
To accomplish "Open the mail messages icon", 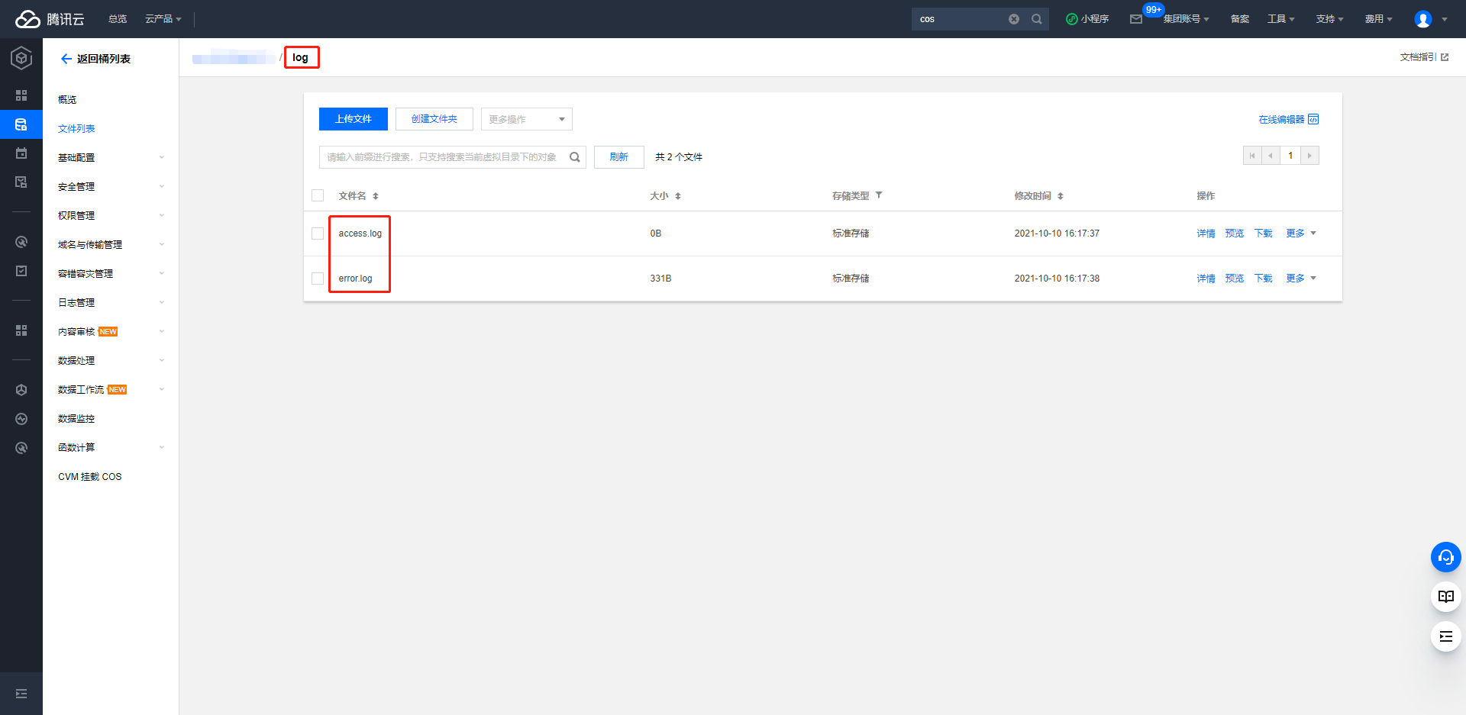I will 1136,19.
